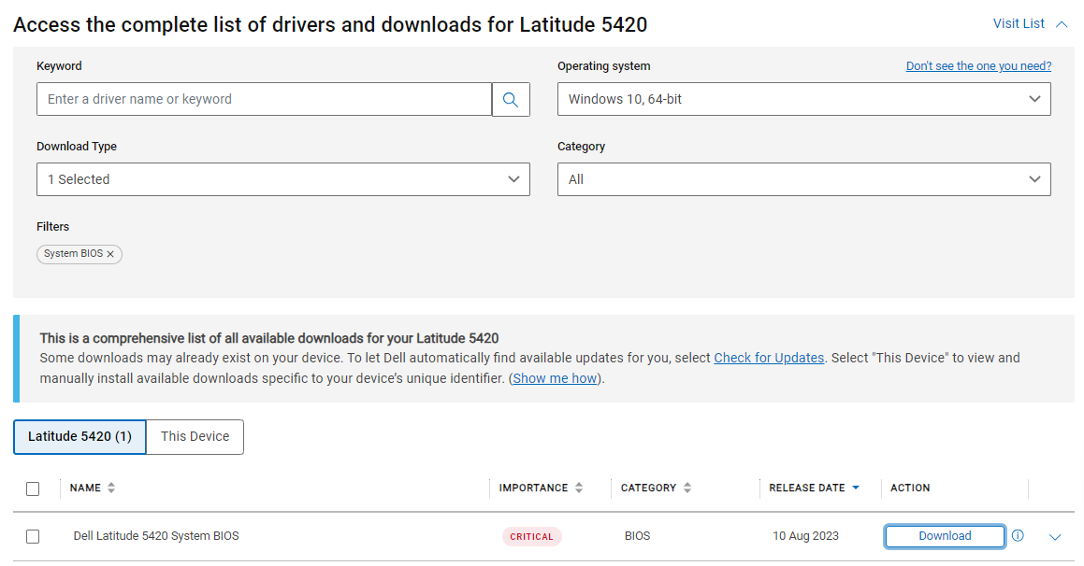
Task: Click the 10 Aug 2023 release date
Action: [x=805, y=536]
